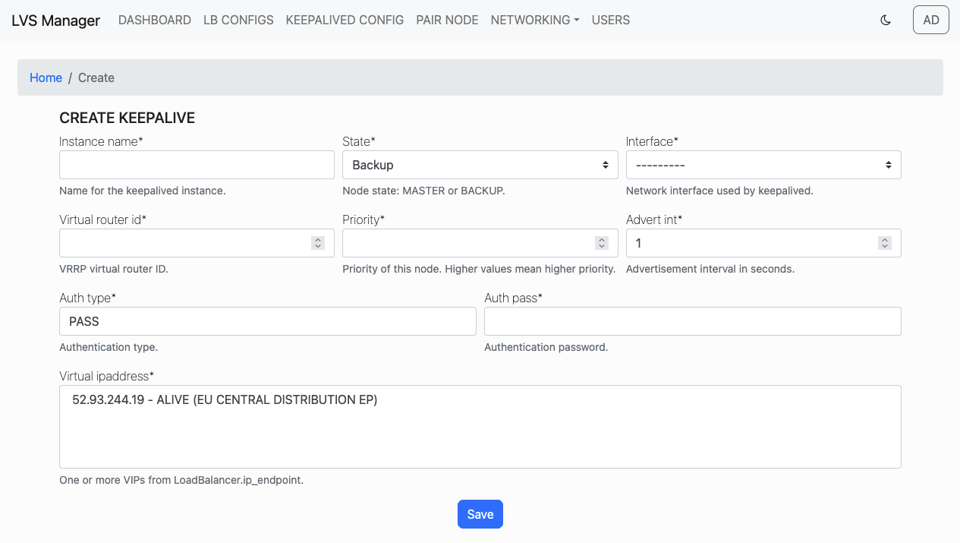Expand the Networking dropdown menu
The image size is (960, 543).
click(535, 21)
